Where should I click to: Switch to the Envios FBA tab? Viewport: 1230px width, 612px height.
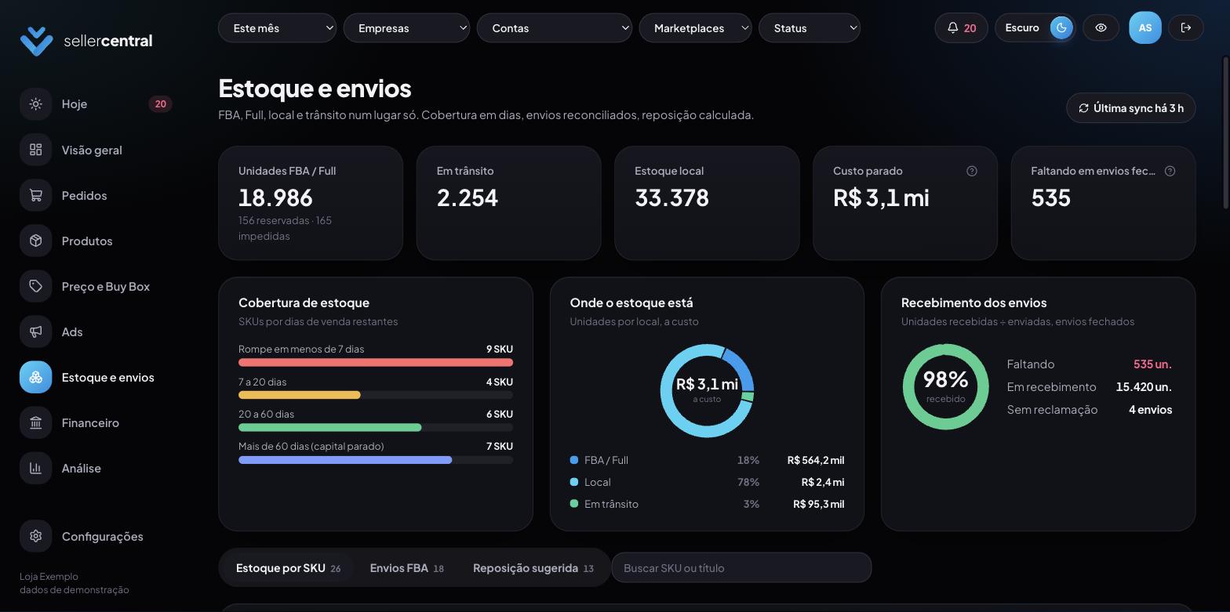click(406, 568)
